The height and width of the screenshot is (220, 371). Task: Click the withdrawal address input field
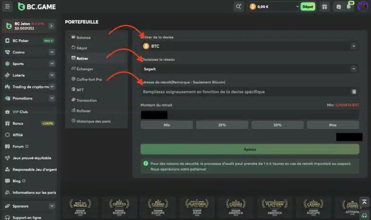tap(250, 92)
